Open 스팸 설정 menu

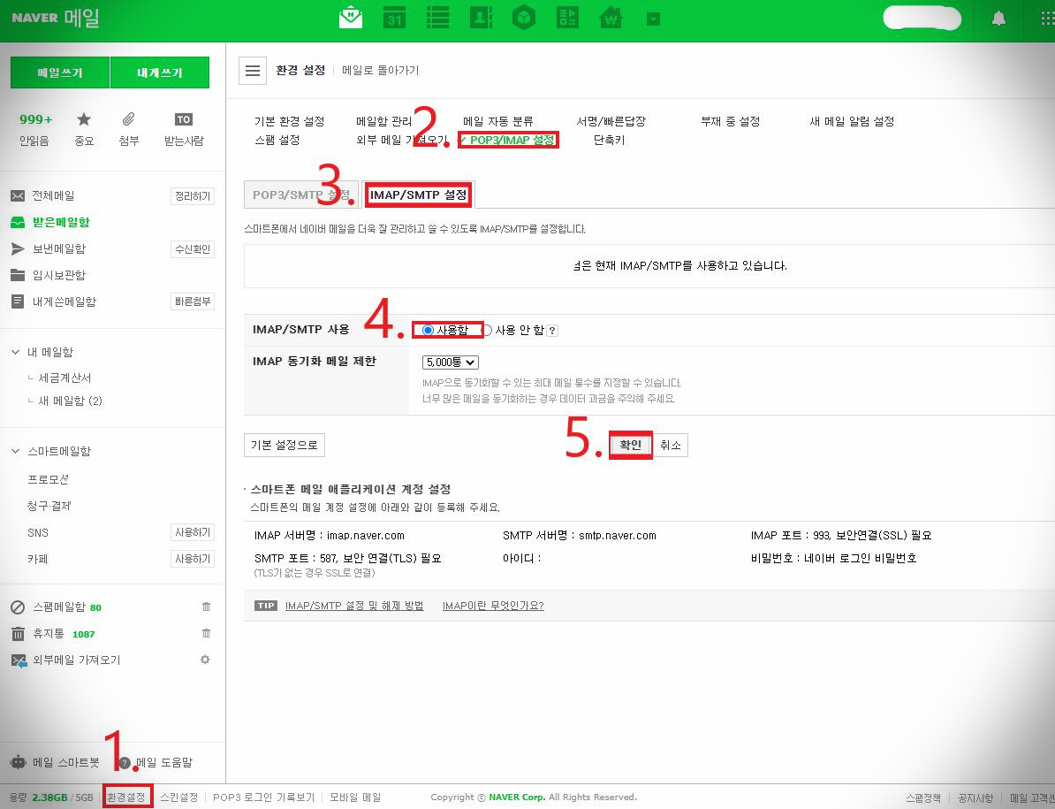click(x=277, y=140)
